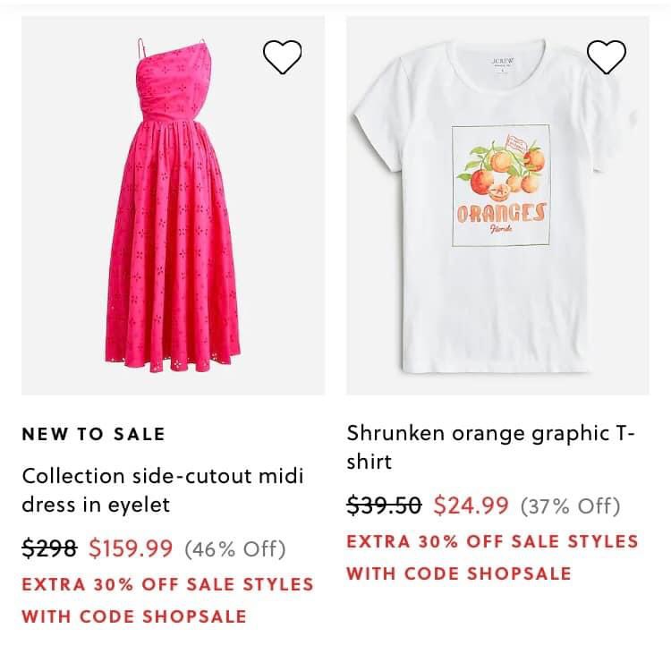
Task: Click the oranges illustration on the T-shirt
Action: 506,170
